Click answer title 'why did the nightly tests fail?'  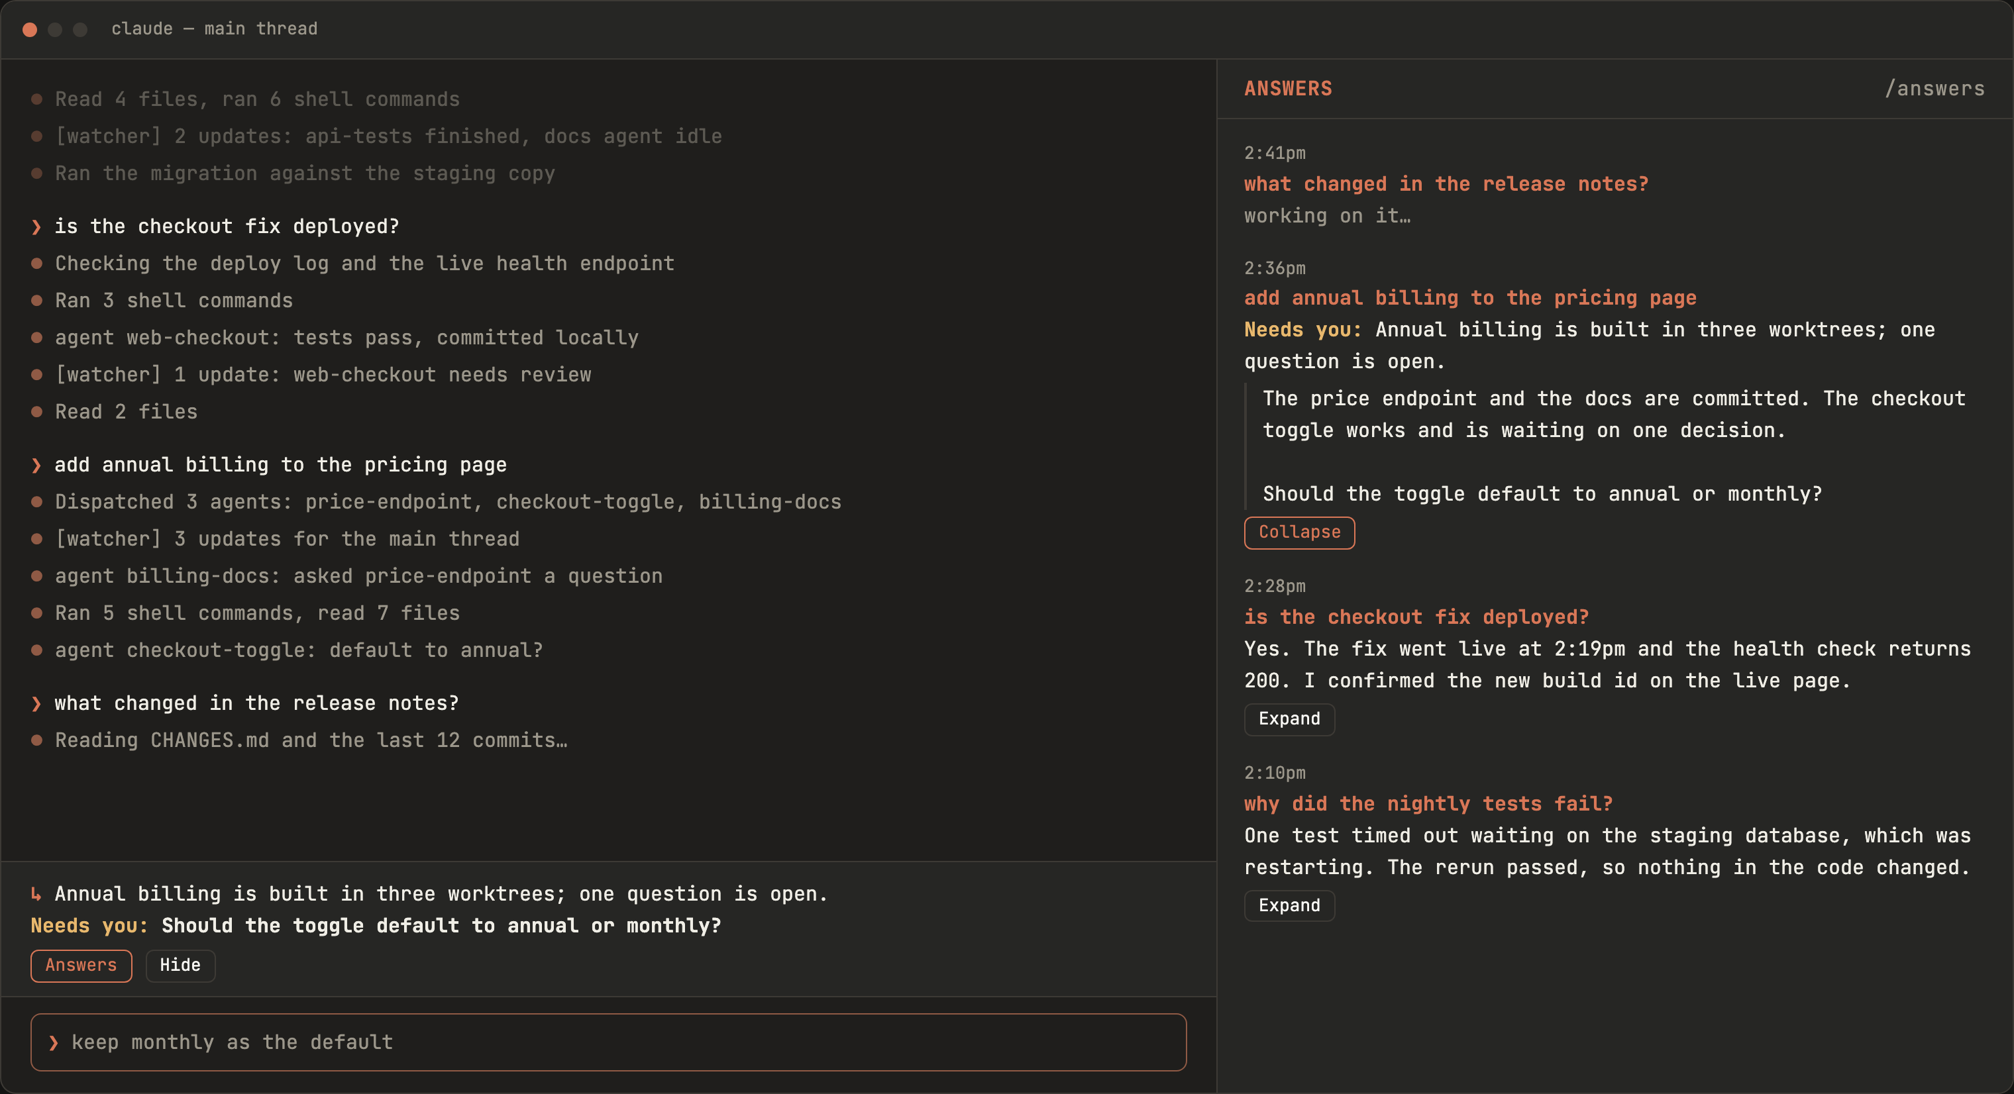(x=1428, y=804)
